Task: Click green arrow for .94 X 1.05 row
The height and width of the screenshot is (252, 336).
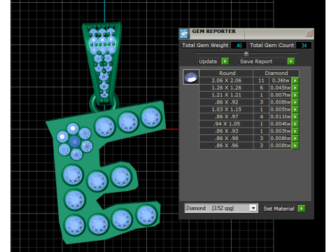Action: [295, 124]
